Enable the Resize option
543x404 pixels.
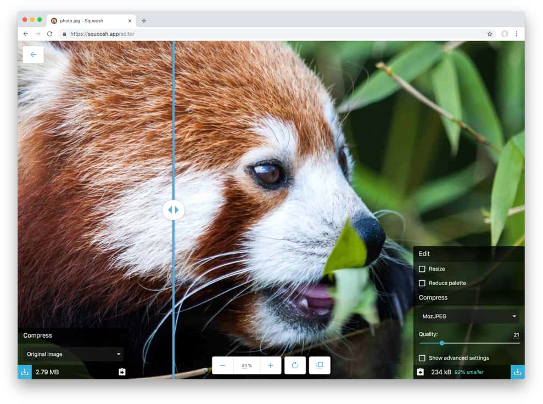tap(422, 269)
